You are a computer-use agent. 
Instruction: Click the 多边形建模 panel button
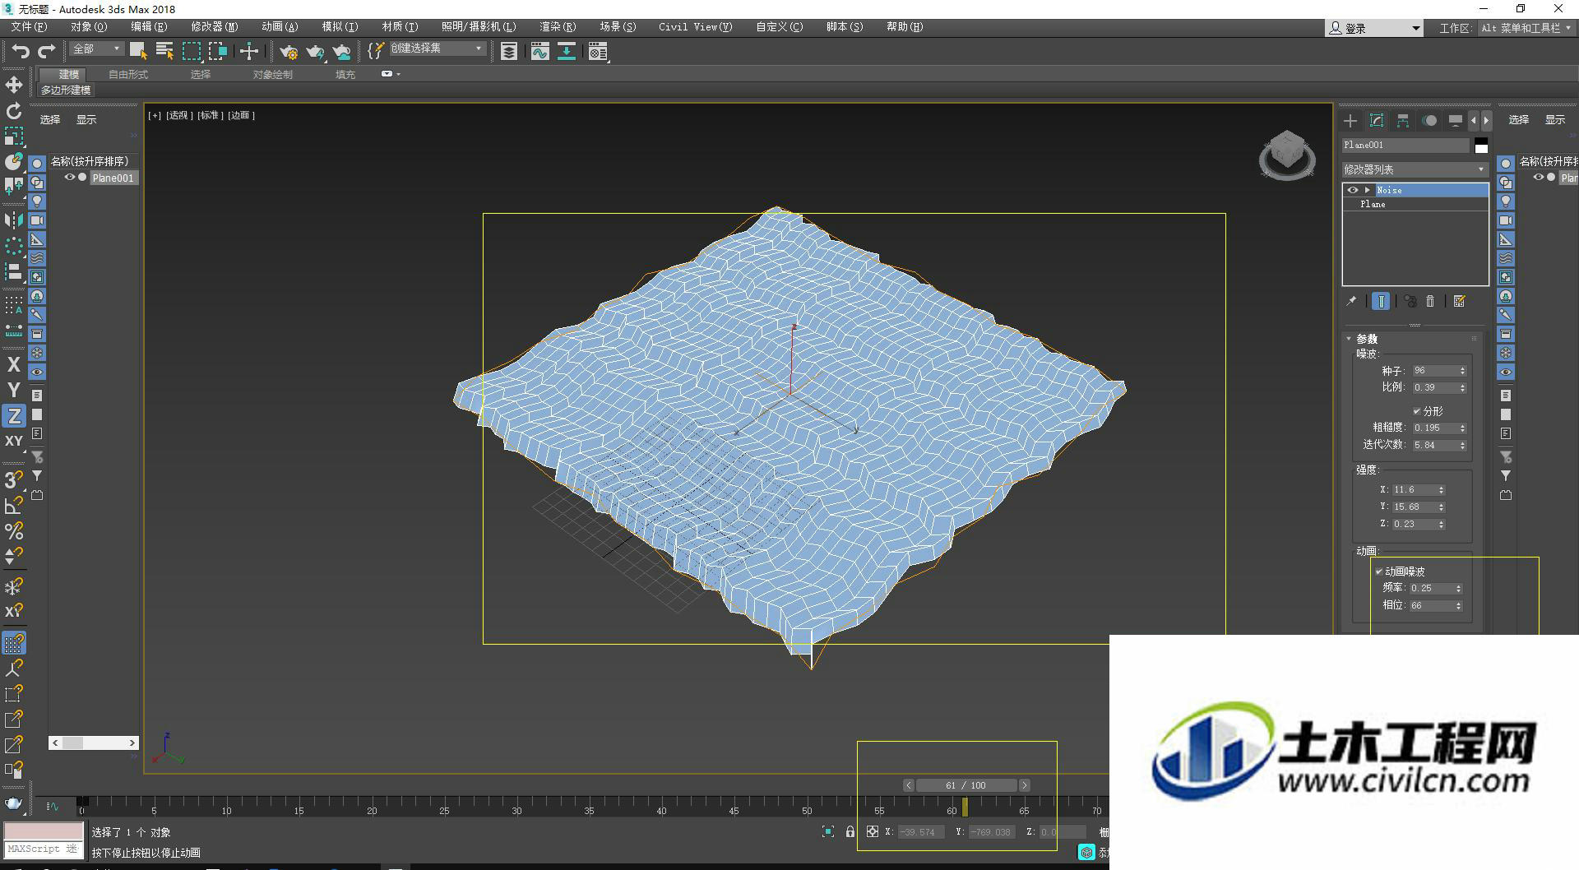pyautogui.click(x=66, y=90)
